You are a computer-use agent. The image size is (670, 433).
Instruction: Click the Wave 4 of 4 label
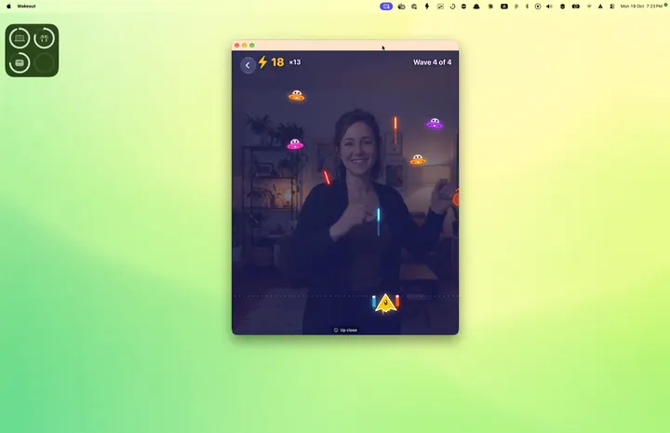click(432, 62)
